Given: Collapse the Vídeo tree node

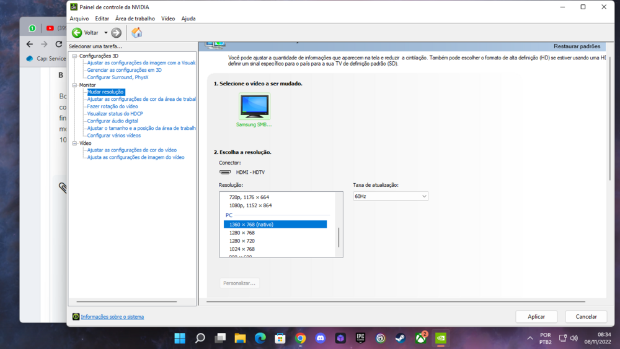Looking at the screenshot, I should (x=74, y=144).
